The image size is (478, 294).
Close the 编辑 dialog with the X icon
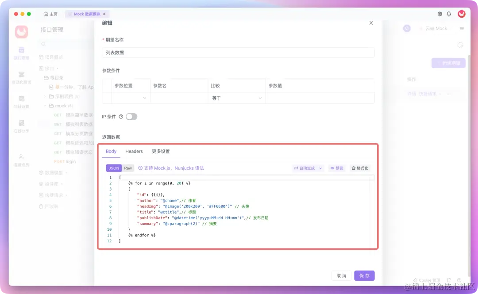(x=371, y=23)
